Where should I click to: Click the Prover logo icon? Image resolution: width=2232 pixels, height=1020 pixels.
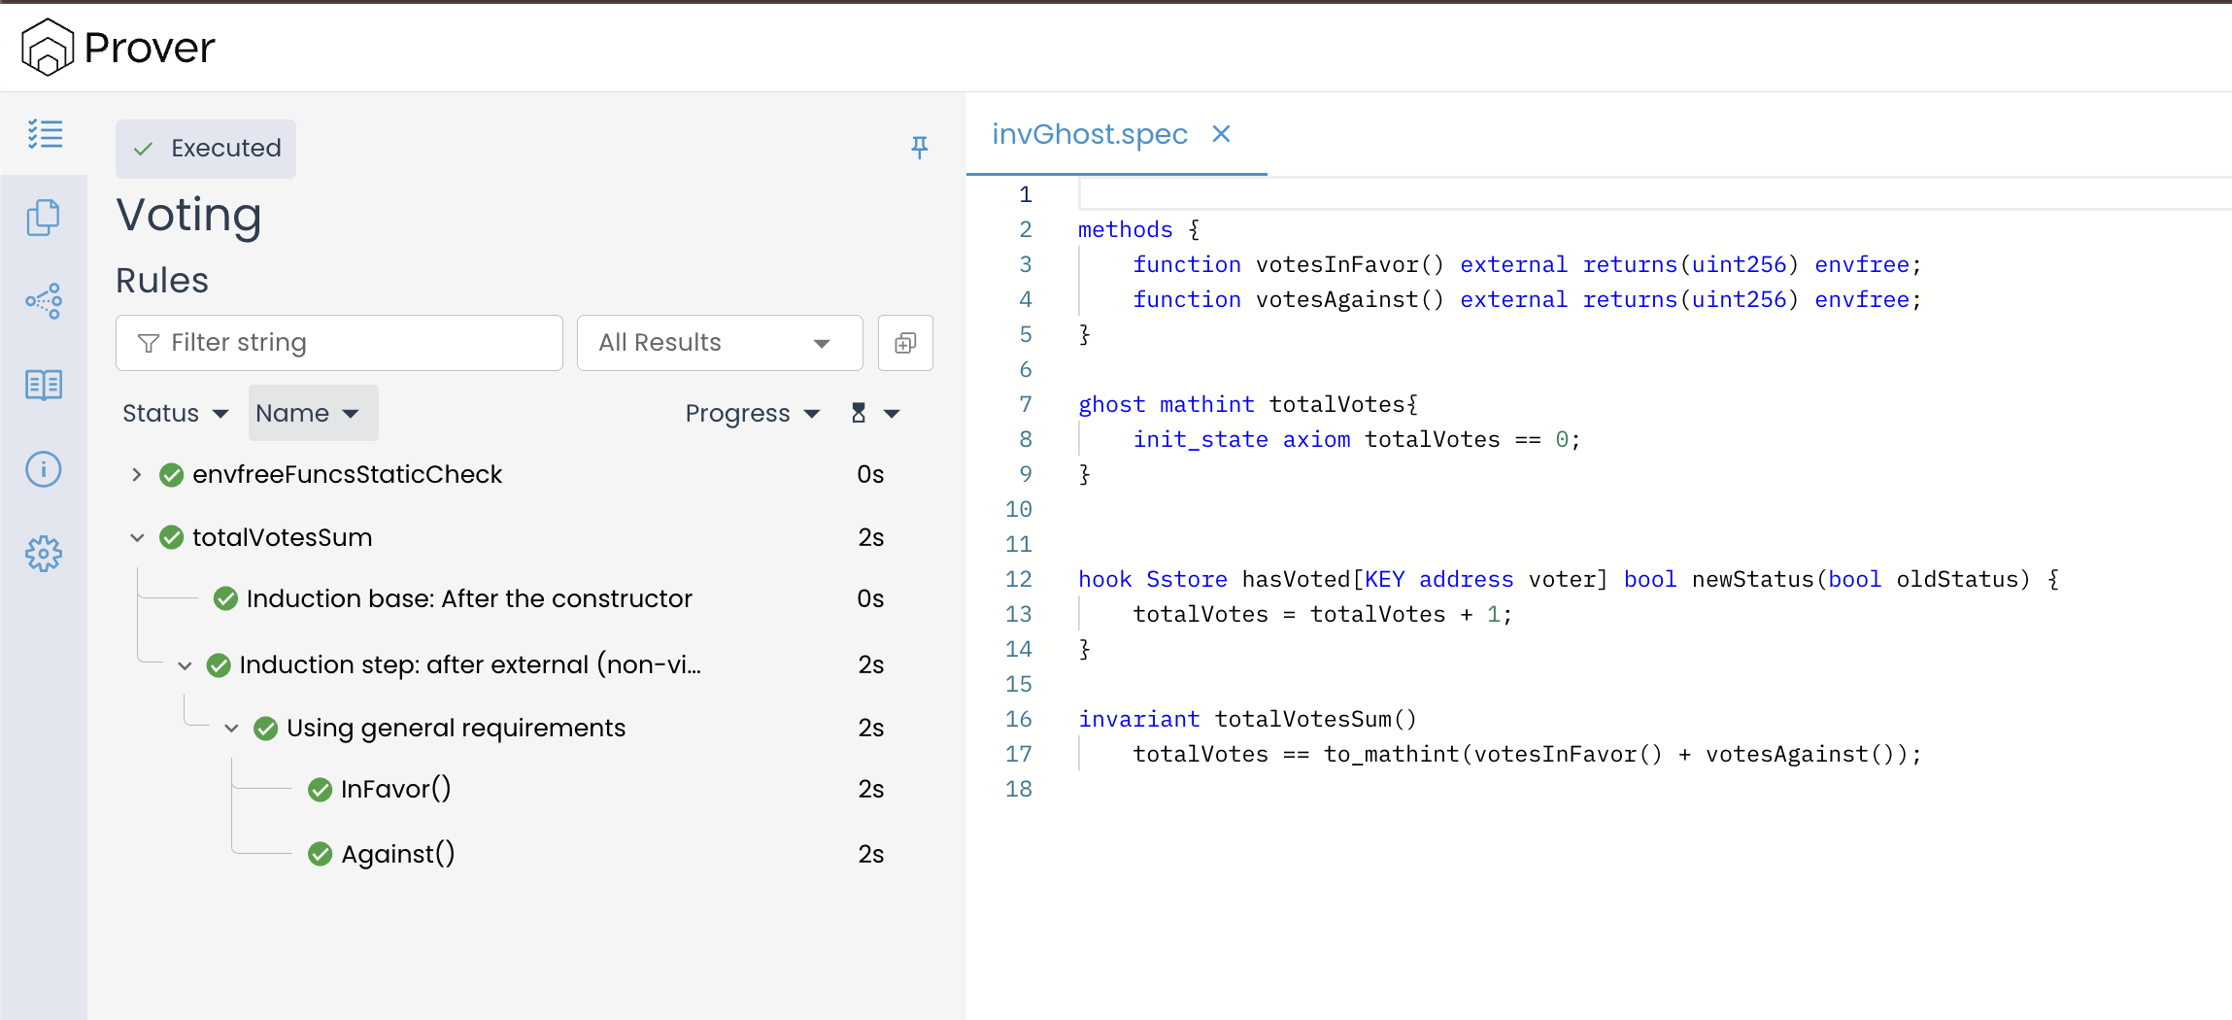pyautogui.click(x=48, y=48)
